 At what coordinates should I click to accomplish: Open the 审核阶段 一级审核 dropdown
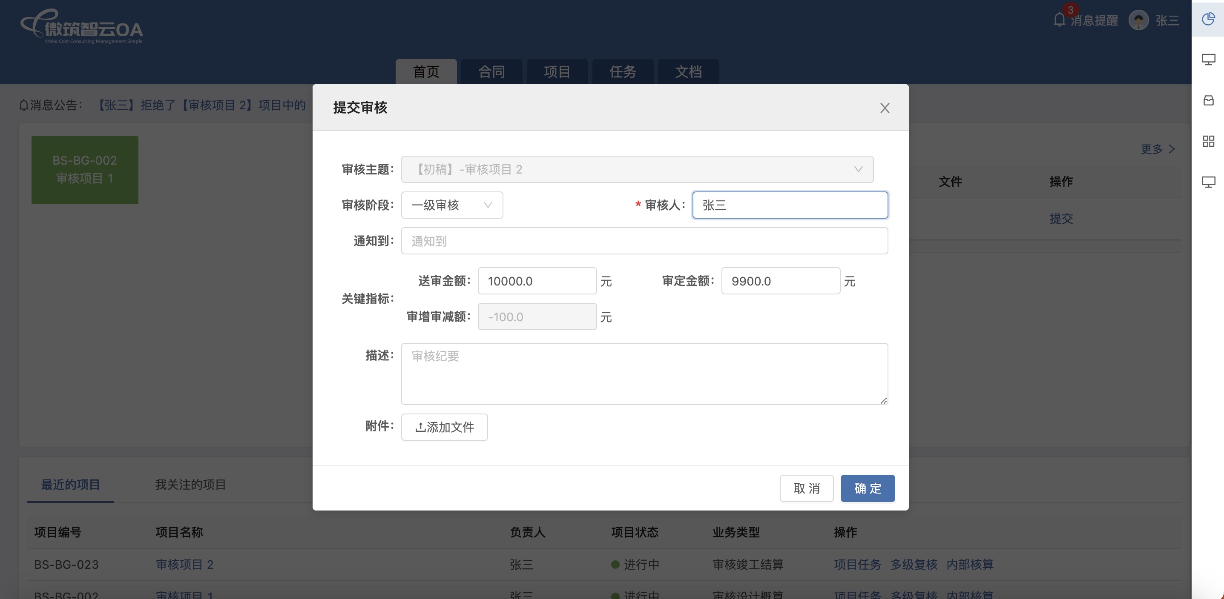[x=451, y=205]
